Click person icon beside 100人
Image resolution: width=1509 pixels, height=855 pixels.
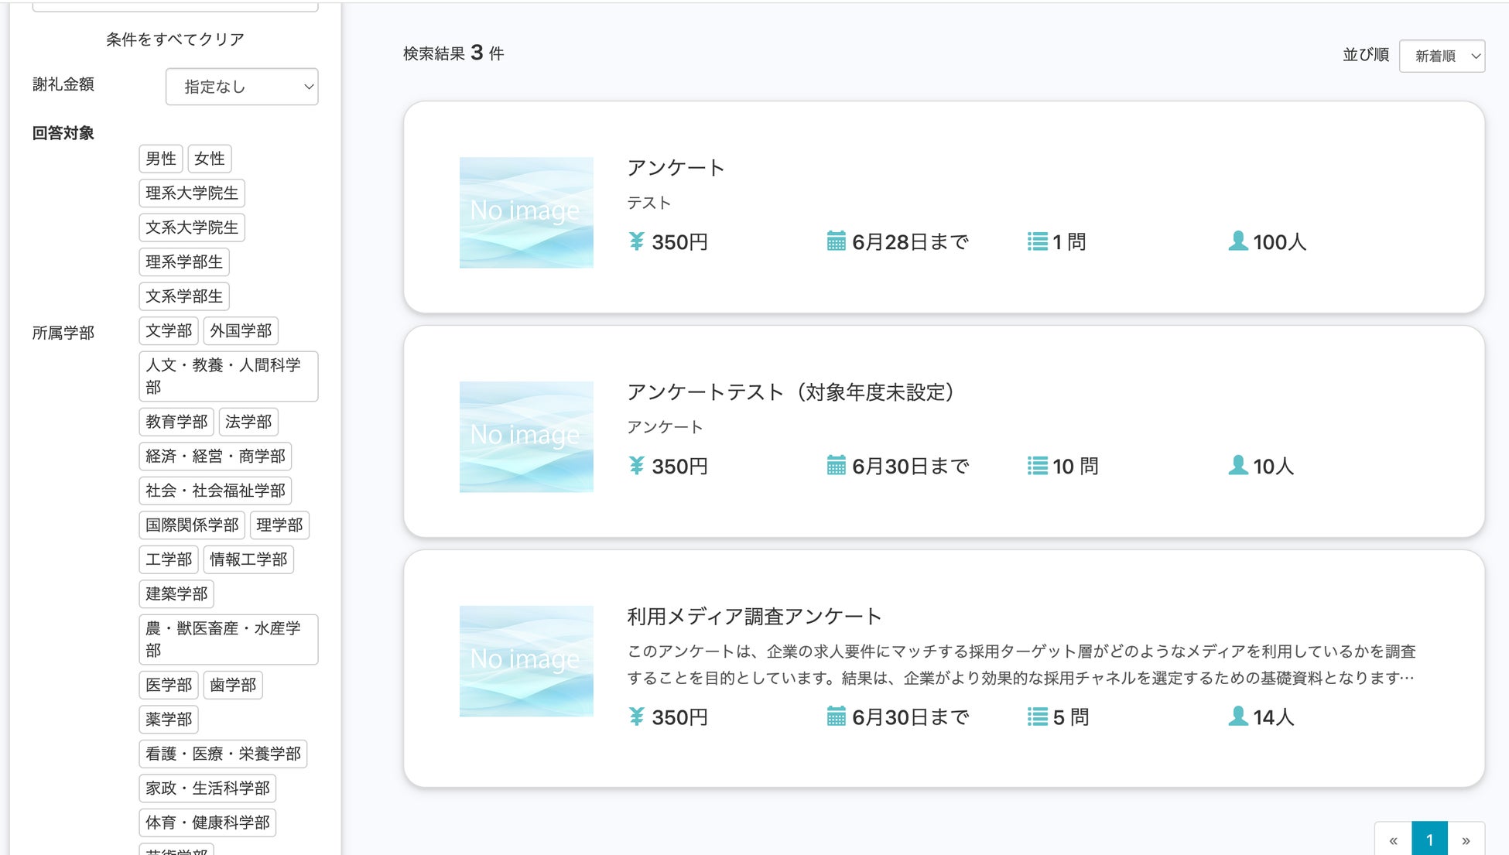(1237, 241)
